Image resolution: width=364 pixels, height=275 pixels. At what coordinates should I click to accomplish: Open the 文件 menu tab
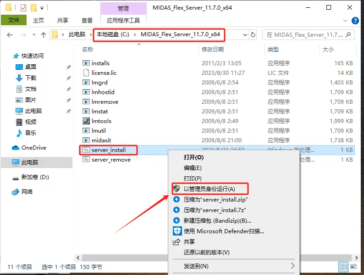coord(14,20)
